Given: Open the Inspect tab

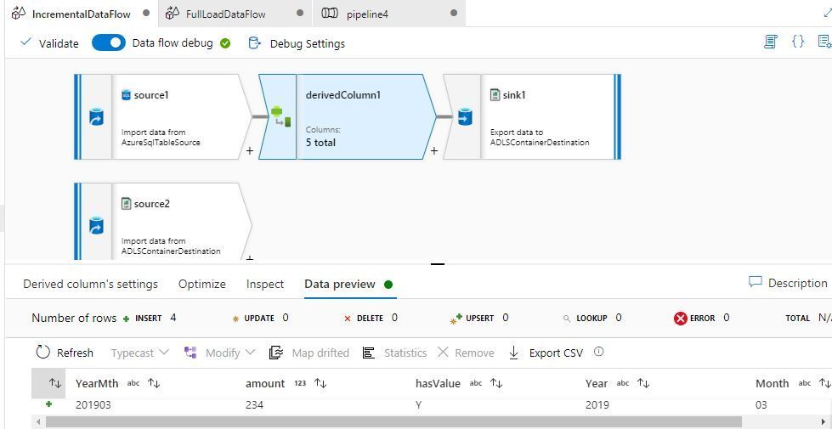Looking at the screenshot, I should (x=265, y=285).
